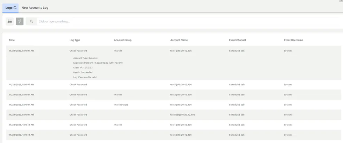The height and width of the screenshot is (143, 343).
Task: Sort by the Account Name column header
Action: click(179, 40)
